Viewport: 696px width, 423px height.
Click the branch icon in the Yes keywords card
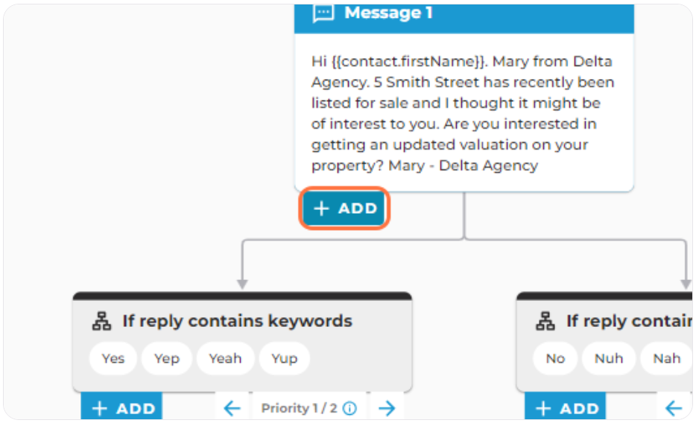(x=101, y=321)
